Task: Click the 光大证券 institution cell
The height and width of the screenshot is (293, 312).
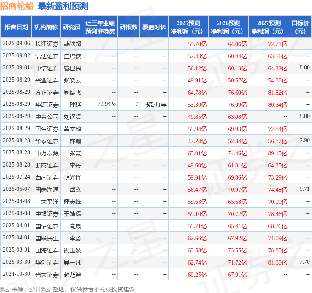Action: [x=47, y=275]
